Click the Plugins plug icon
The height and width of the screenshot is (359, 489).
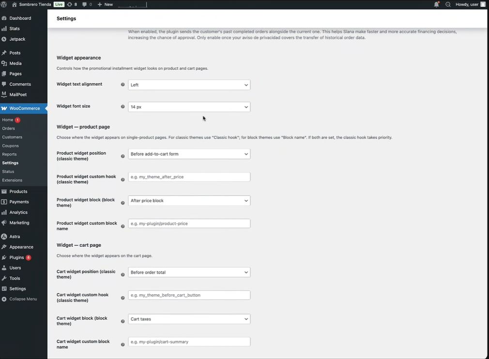pyautogui.click(x=4, y=257)
